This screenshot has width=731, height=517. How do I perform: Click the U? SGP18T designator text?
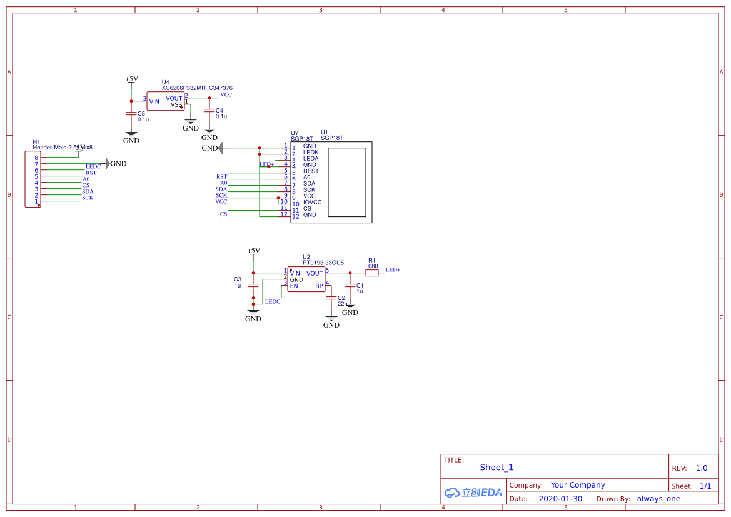point(302,136)
